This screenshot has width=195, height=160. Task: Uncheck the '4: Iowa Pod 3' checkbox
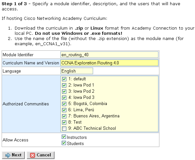(x=64, y=98)
